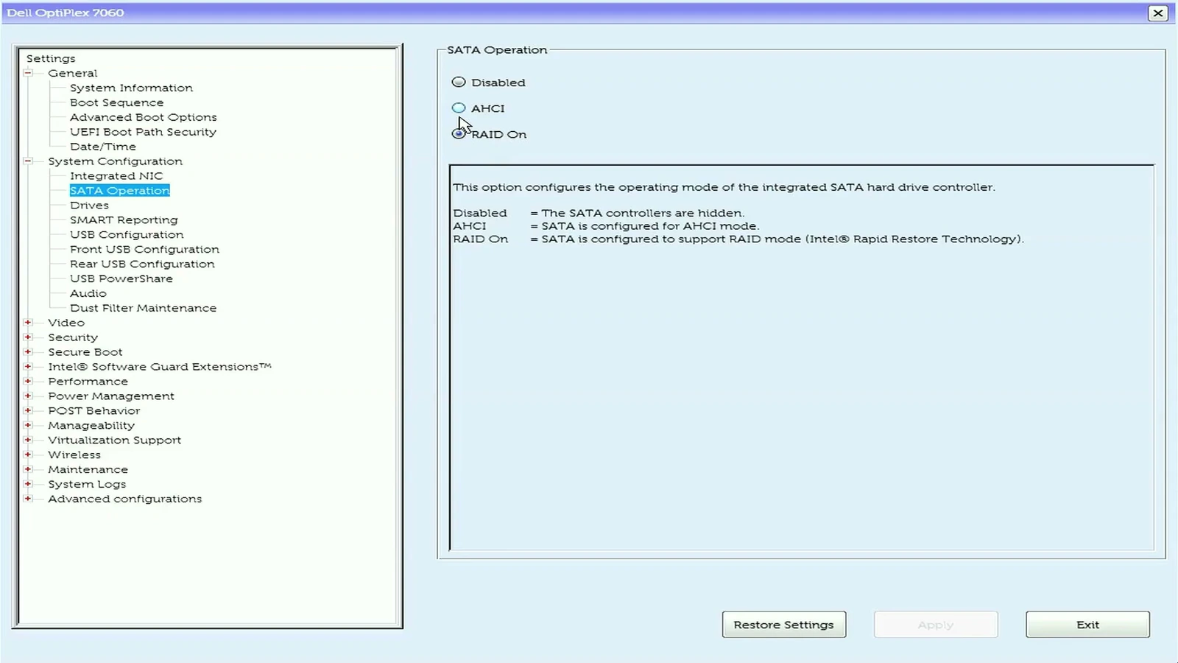Expand the Maintenance section

click(28, 469)
